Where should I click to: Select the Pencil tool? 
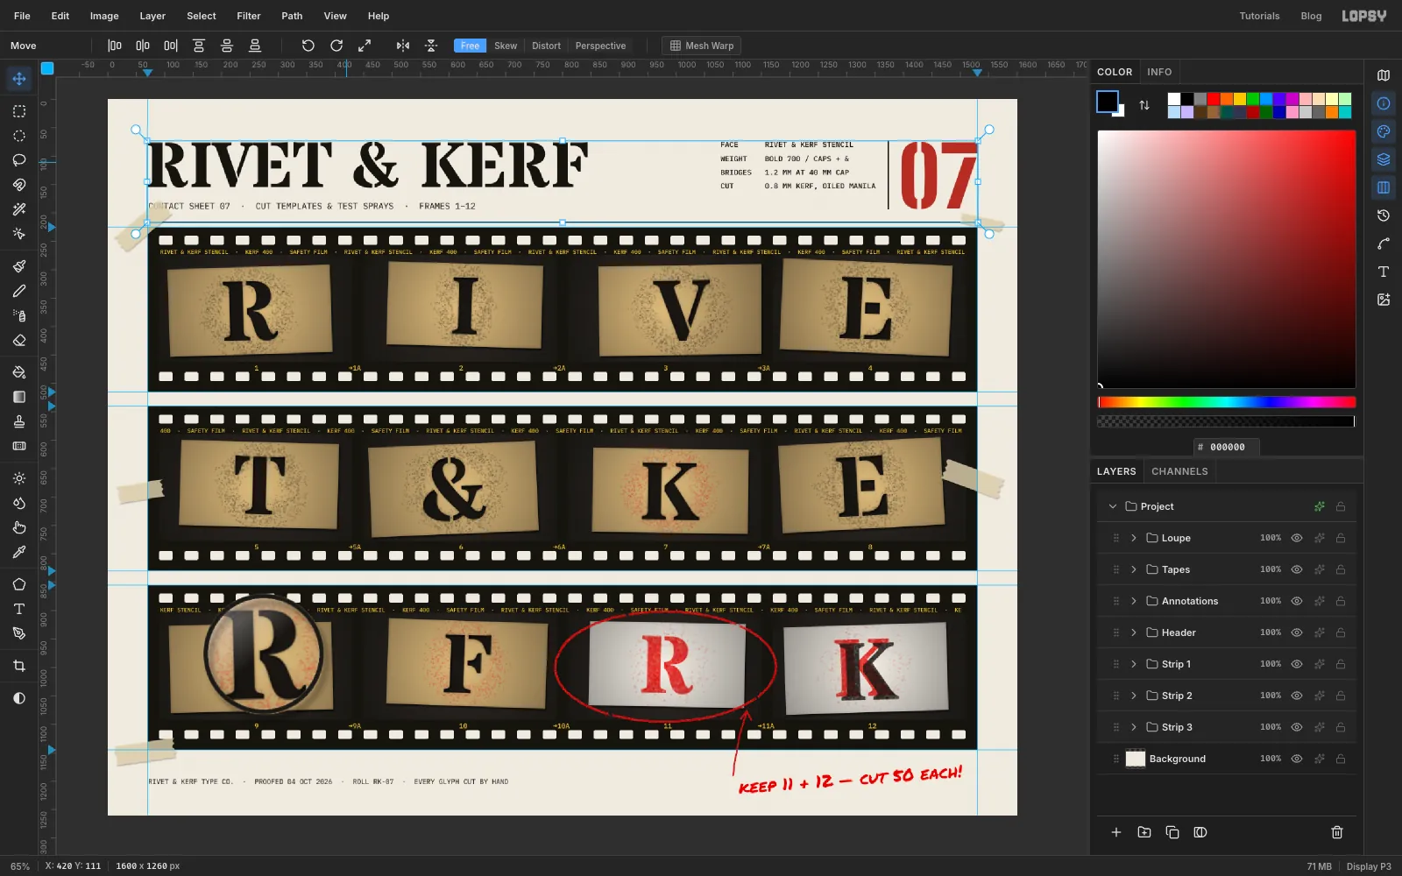coord(19,291)
